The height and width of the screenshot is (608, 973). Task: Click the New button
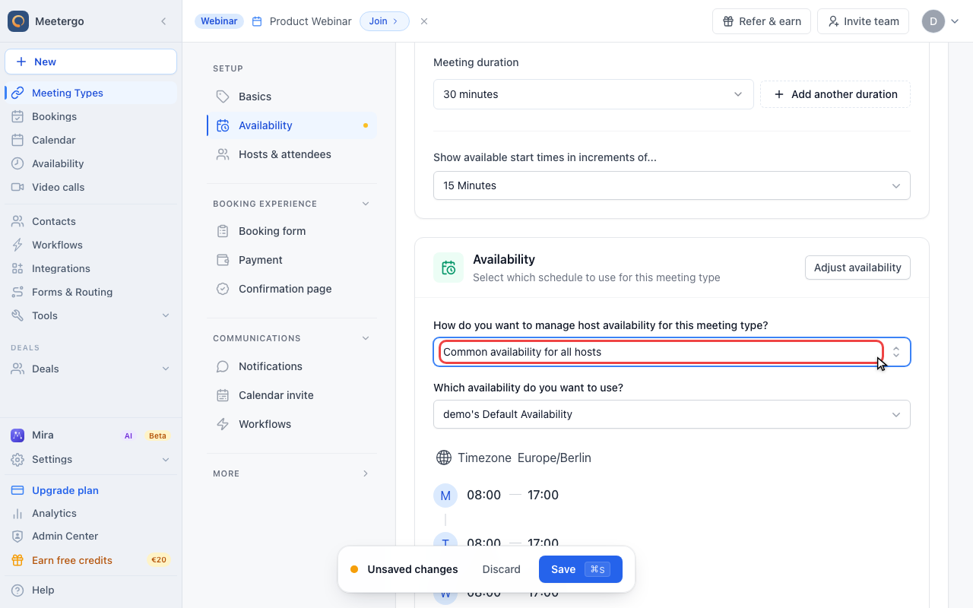[91, 62]
